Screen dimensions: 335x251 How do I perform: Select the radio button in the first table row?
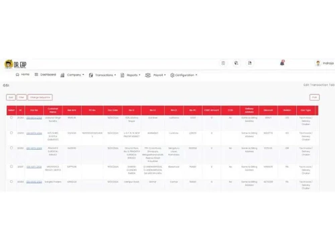click(11, 118)
